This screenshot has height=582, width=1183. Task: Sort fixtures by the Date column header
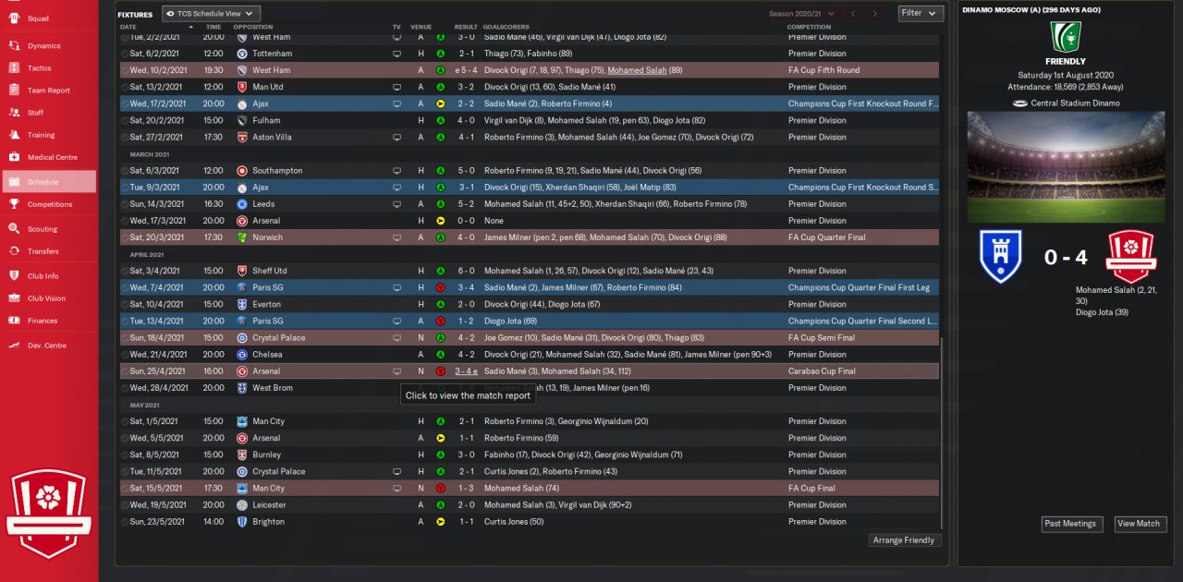click(x=128, y=27)
